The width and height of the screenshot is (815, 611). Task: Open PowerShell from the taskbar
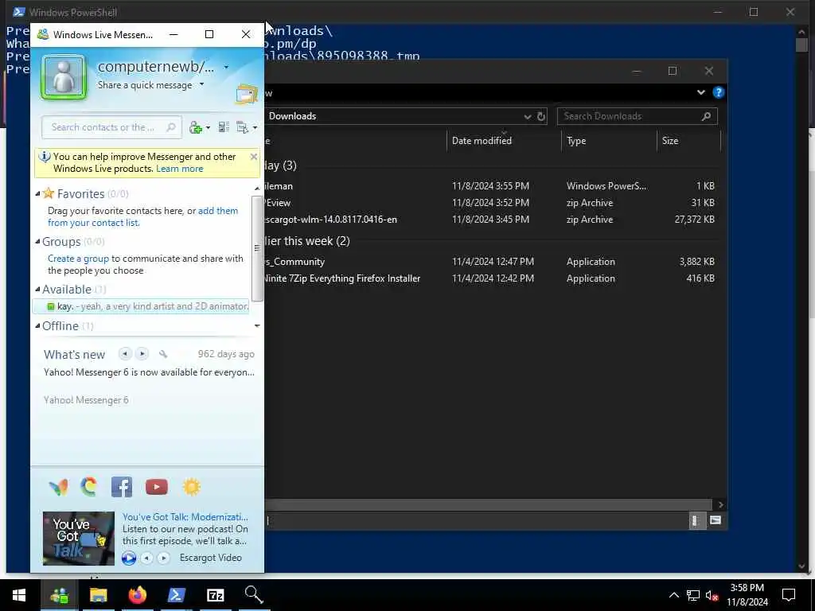[176, 595]
